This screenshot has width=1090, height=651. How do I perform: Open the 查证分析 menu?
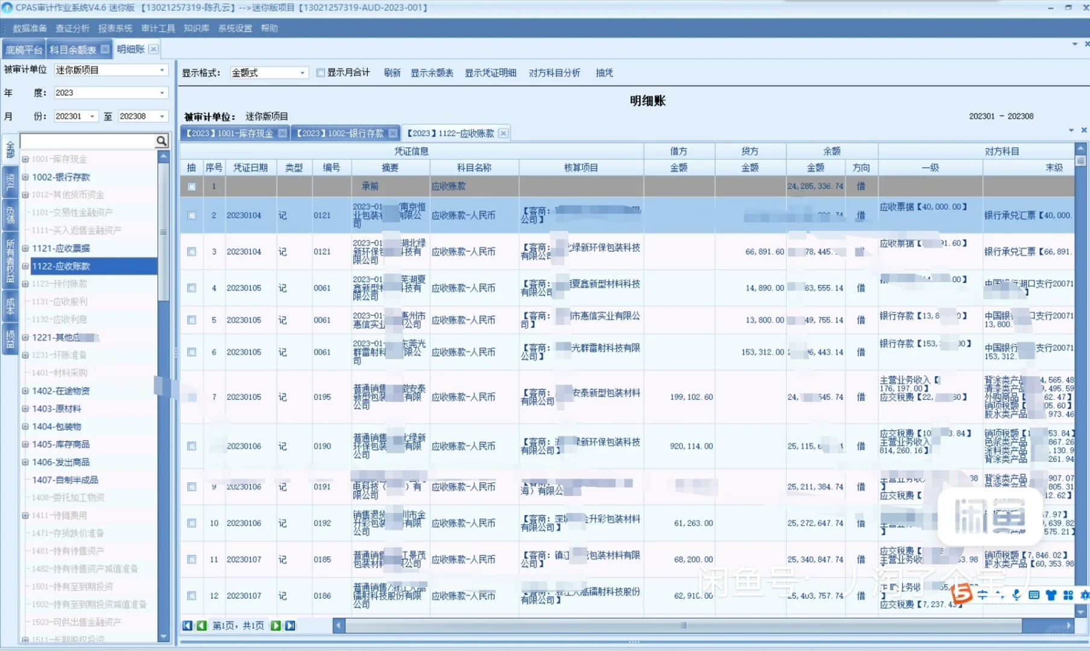tap(72, 28)
